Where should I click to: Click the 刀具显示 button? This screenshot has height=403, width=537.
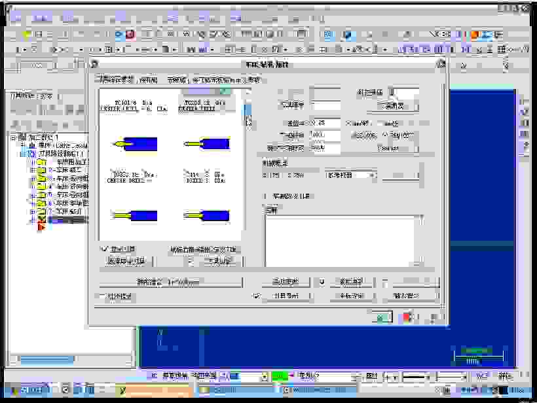pos(286,296)
